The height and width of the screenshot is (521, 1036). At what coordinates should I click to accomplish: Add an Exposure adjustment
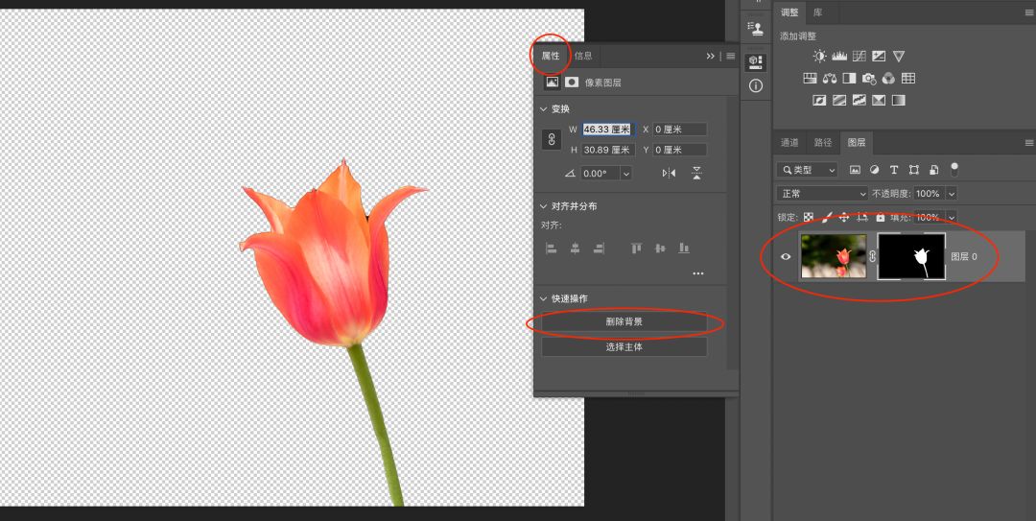879,57
